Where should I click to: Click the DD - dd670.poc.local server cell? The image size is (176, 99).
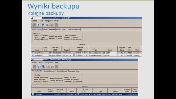pyautogui.click(x=115, y=94)
